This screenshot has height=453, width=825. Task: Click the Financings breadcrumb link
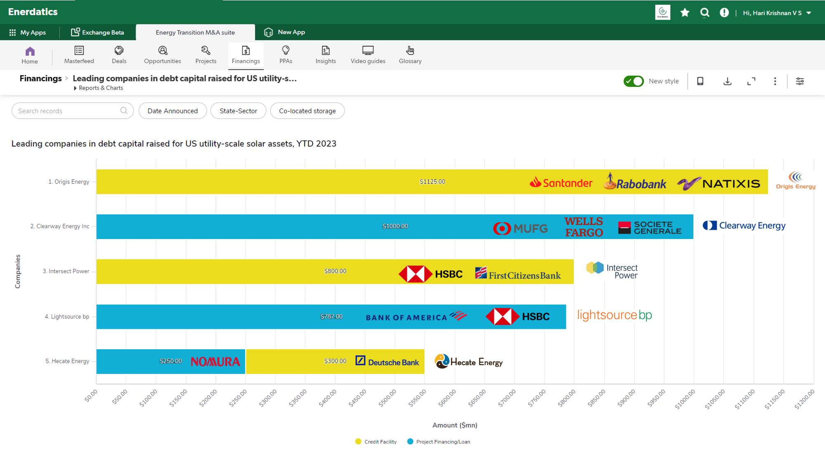coord(40,78)
